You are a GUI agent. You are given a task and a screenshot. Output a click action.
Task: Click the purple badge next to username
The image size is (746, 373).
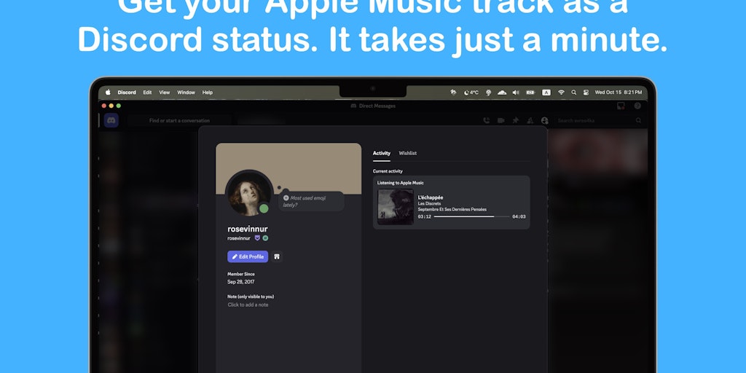coord(257,238)
